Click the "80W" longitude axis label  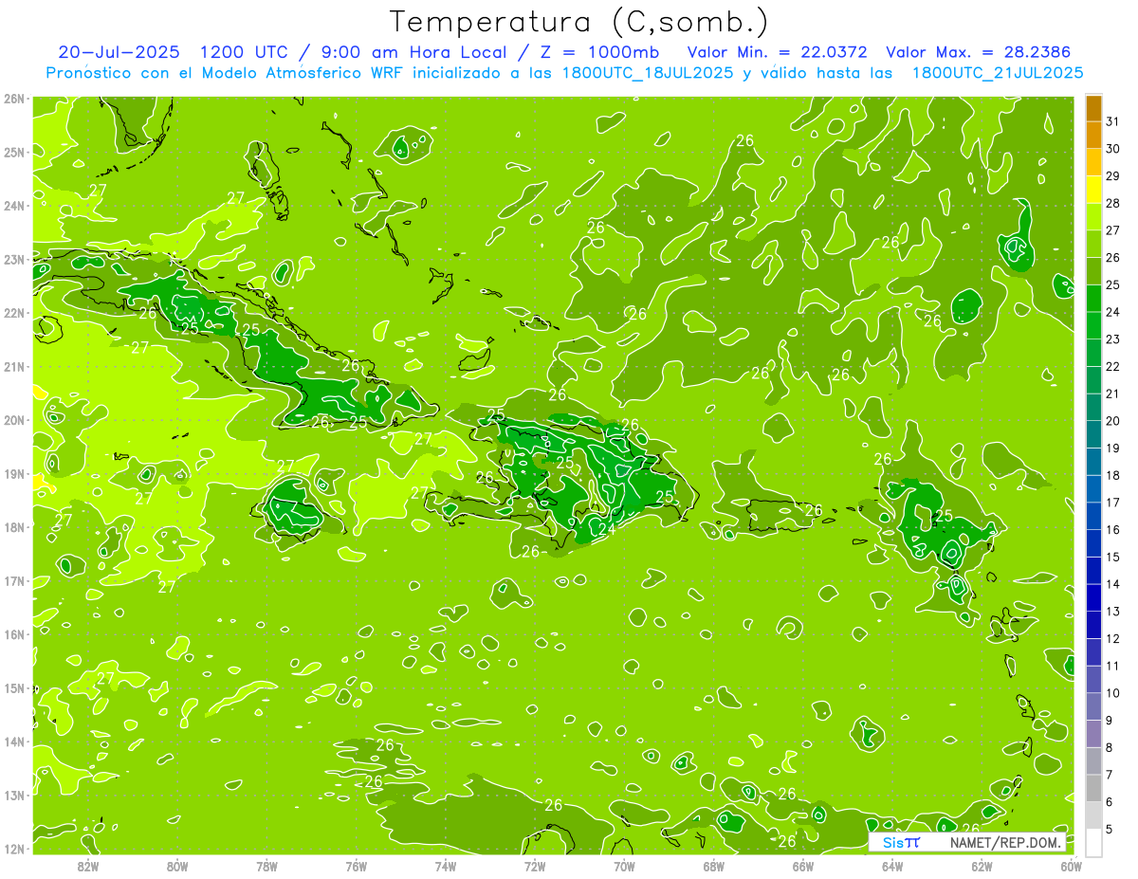(177, 866)
